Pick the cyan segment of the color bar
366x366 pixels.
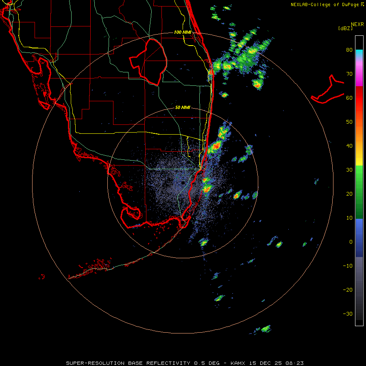(x=359, y=54)
